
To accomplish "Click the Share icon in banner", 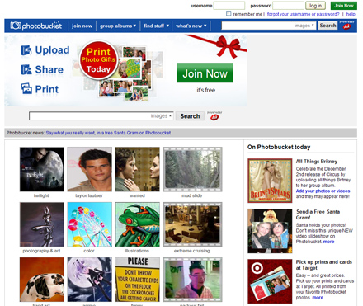I will 26,69.
